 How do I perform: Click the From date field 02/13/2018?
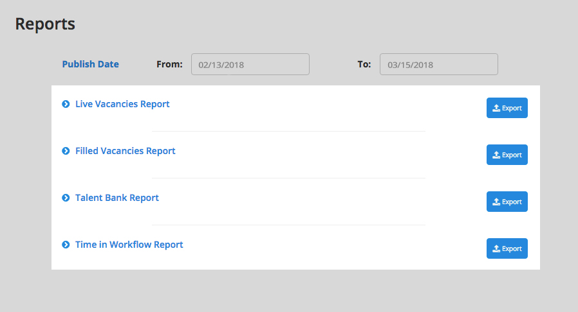coord(250,64)
